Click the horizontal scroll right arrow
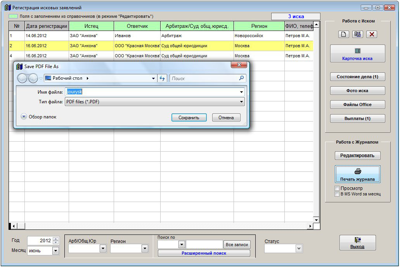The width and height of the screenshot is (400, 267). [310, 226]
